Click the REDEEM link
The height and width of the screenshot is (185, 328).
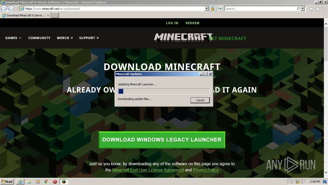tap(192, 23)
